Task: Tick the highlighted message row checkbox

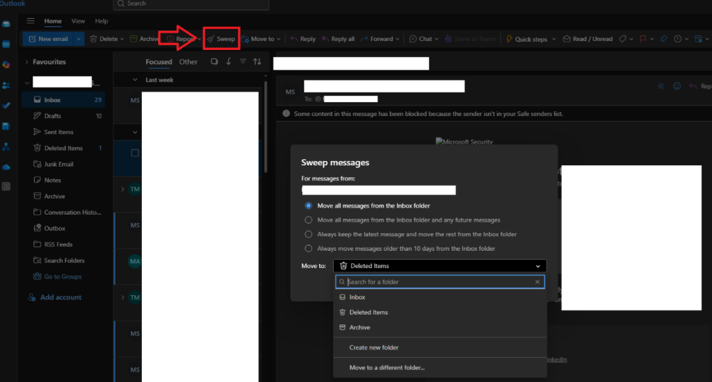Action: point(135,153)
